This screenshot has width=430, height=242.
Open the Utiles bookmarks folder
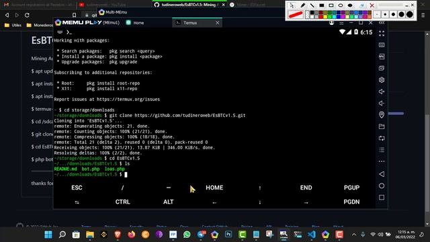13,26
